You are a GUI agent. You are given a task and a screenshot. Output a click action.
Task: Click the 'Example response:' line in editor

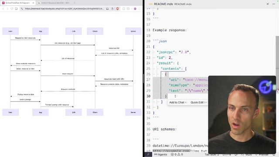[x=170, y=30]
